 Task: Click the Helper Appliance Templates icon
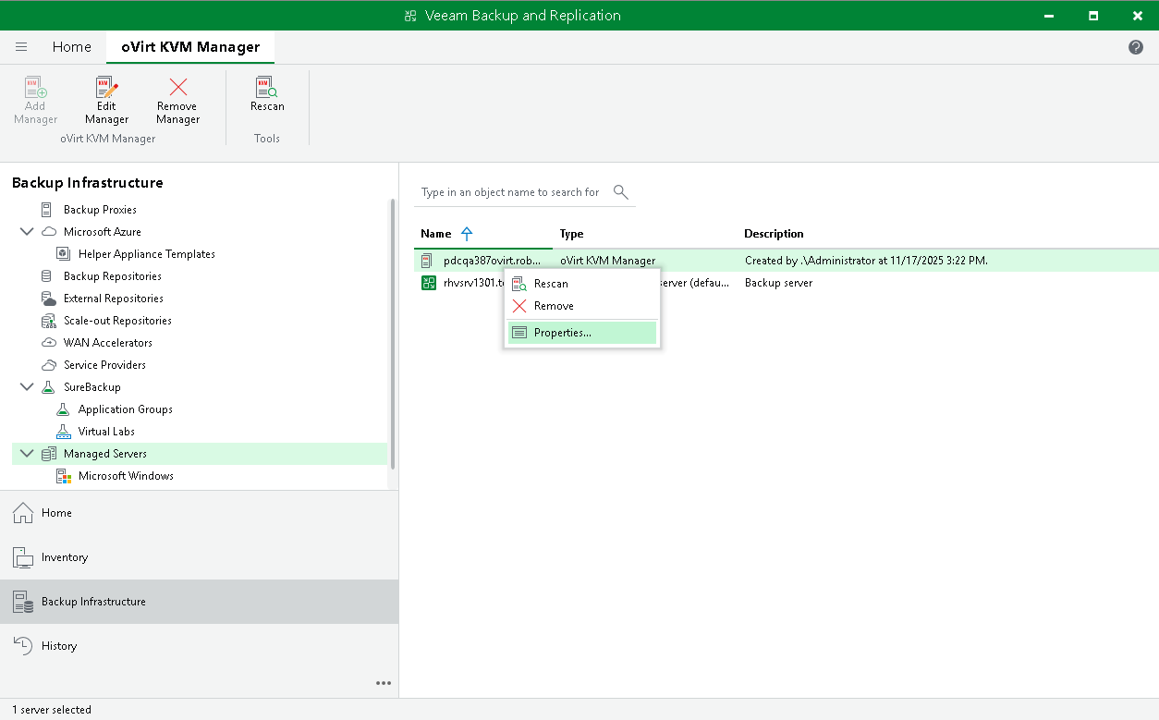point(63,254)
